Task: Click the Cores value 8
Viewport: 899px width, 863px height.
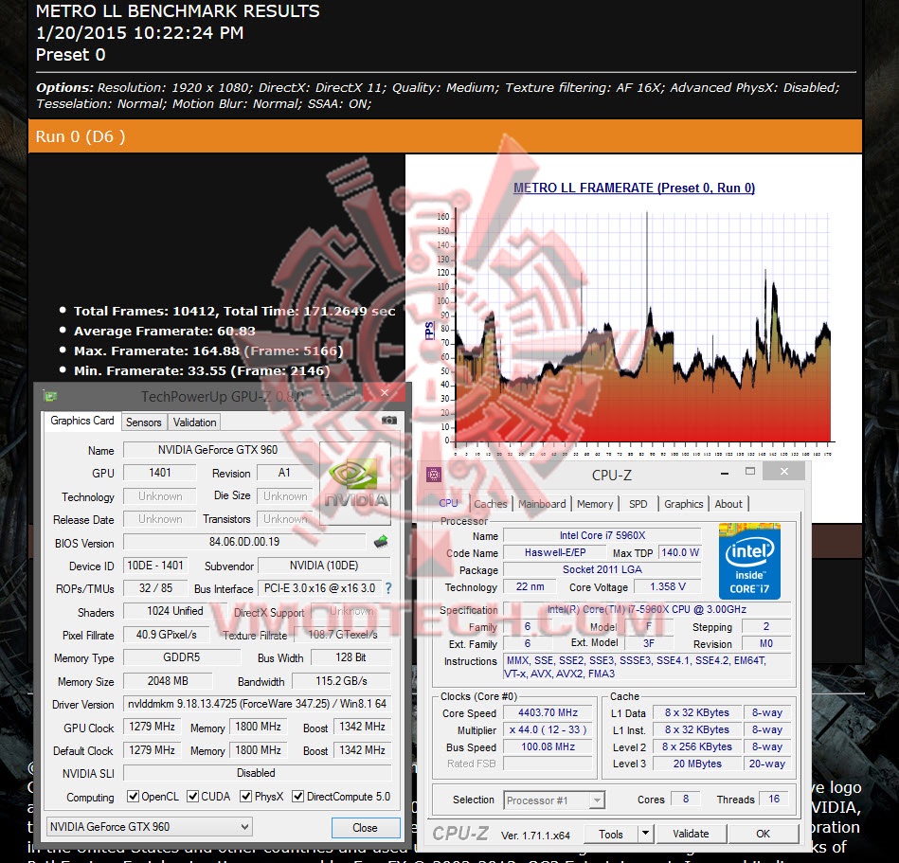Action: tap(686, 799)
